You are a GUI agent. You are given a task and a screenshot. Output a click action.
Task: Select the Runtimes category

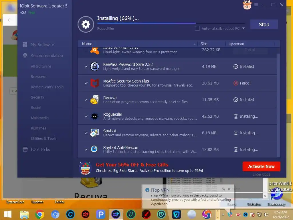[39, 128]
